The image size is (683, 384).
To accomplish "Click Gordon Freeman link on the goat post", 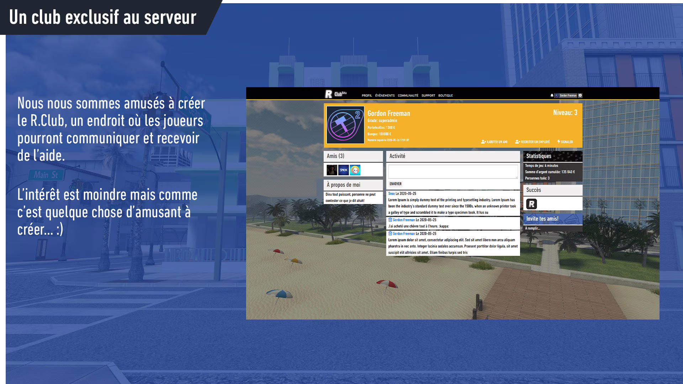I will [404, 220].
